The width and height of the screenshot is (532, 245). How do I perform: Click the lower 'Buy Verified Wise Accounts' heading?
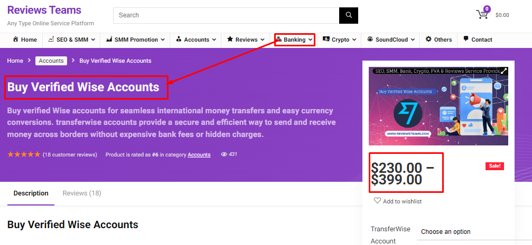pyautogui.click(x=72, y=224)
